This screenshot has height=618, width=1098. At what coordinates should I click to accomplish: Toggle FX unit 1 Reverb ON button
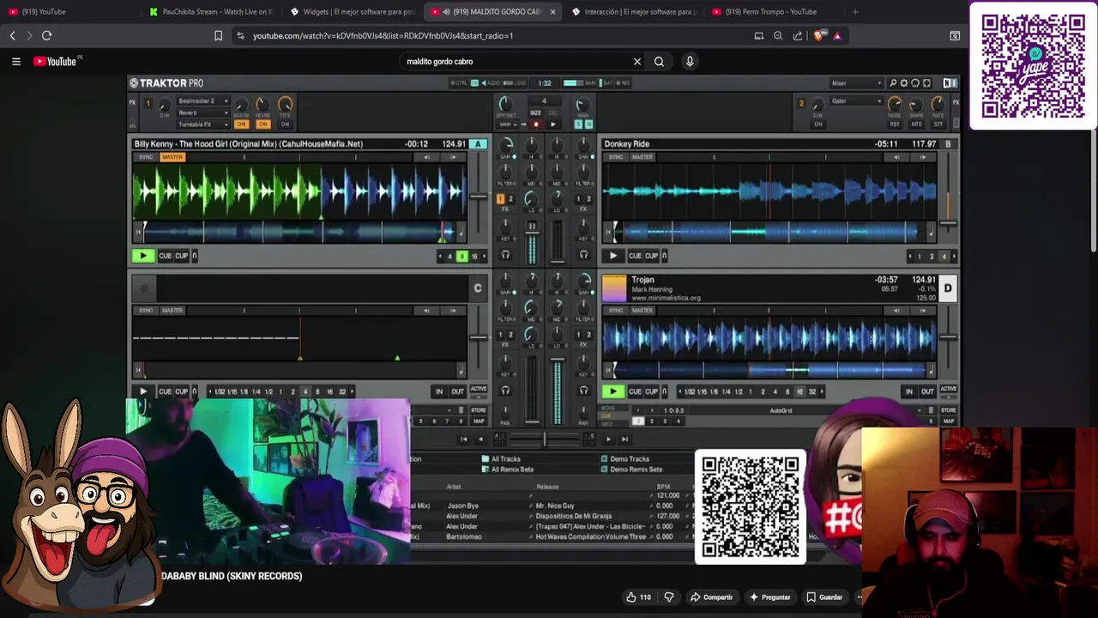tap(262, 124)
